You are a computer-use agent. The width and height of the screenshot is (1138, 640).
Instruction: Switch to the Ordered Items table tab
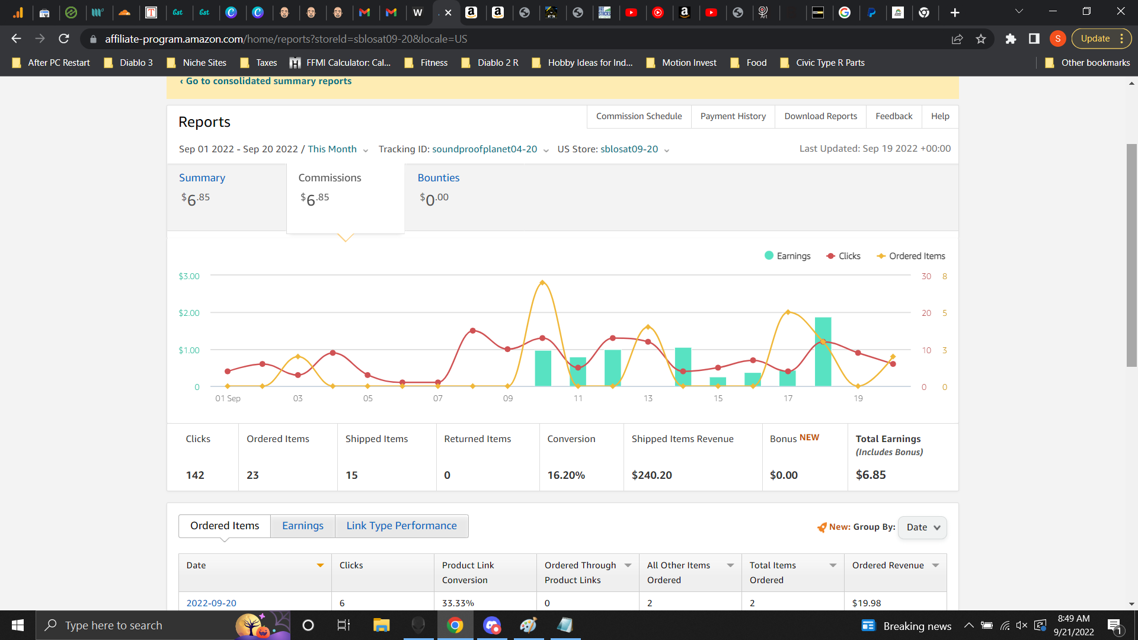click(225, 526)
